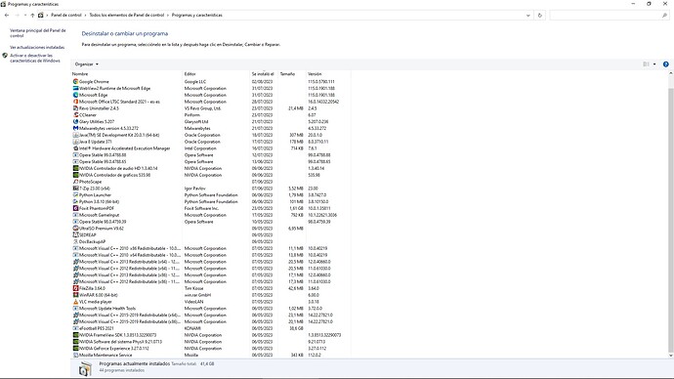Open the Organizar dropdown menu
The image size is (674, 379).
pos(86,64)
